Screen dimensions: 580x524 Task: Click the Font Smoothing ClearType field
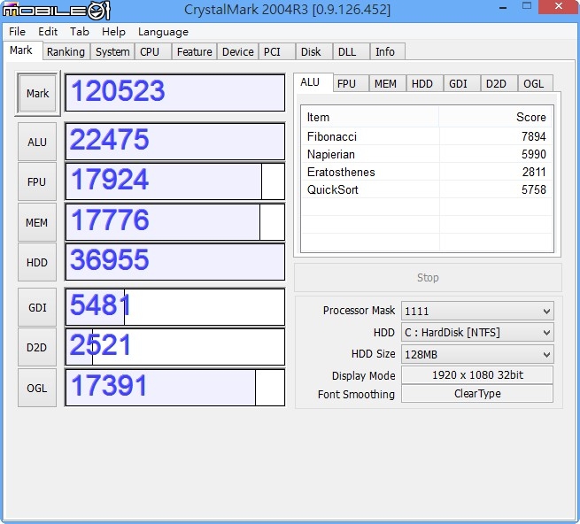coord(477,394)
